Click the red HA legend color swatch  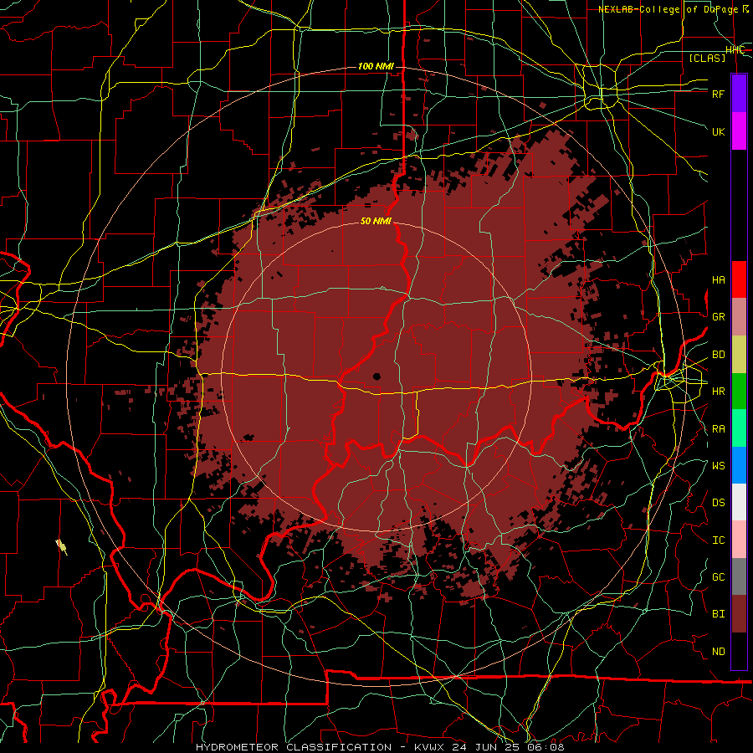point(739,279)
